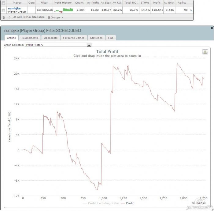Sort by Count column header

coord(79,3)
